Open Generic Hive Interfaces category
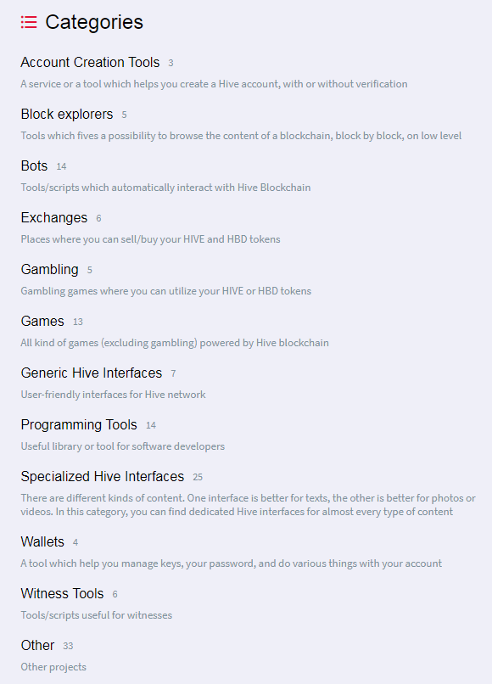492x684 pixels. pyautogui.click(x=91, y=373)
